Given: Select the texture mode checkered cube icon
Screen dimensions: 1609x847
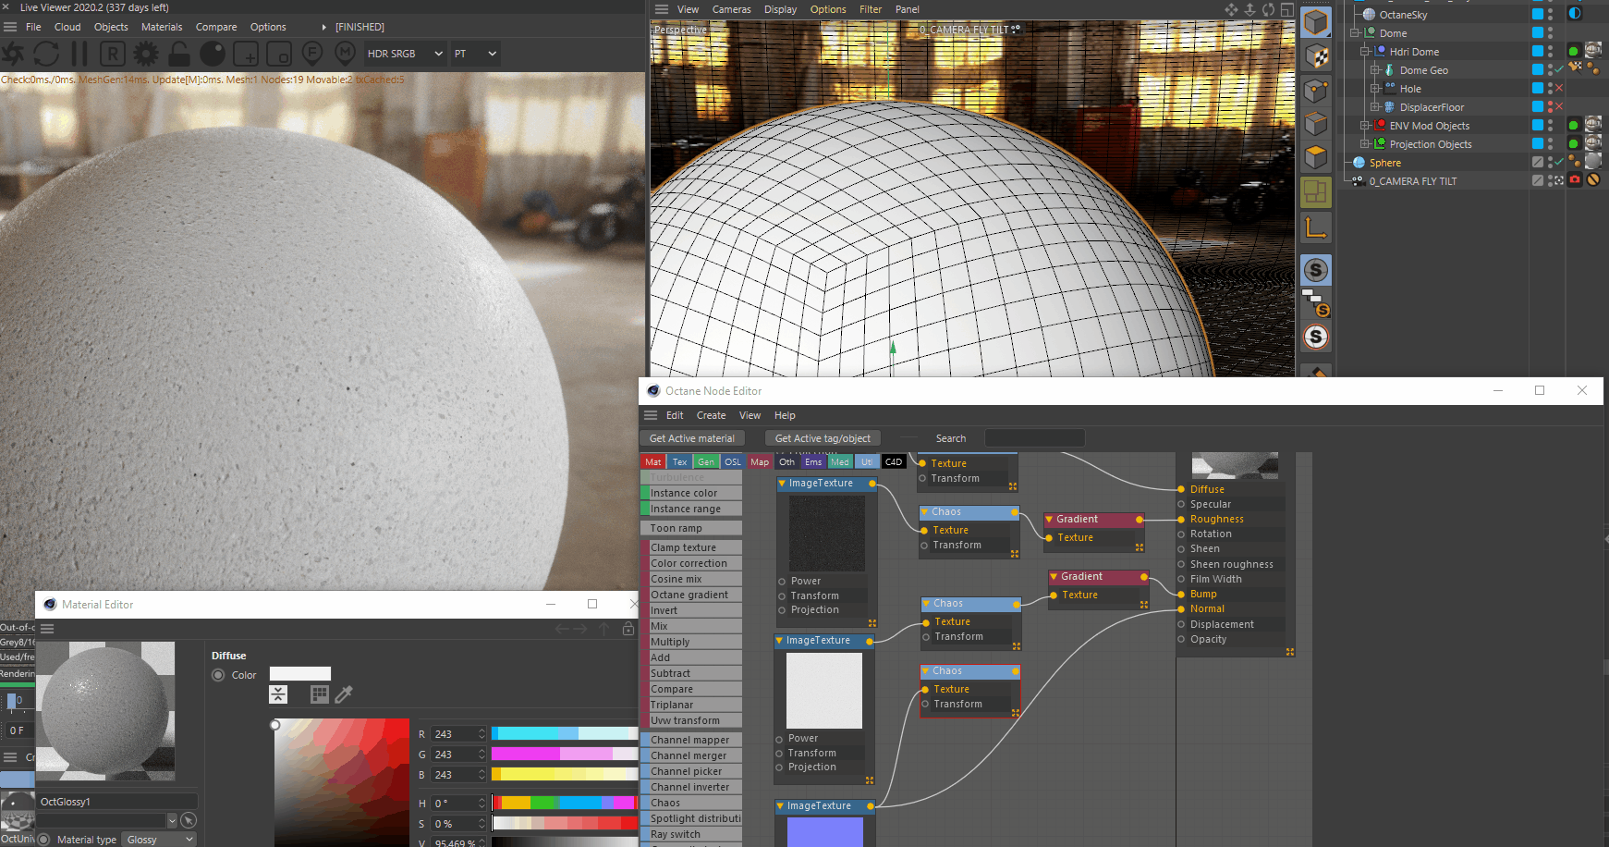Looking at the screenshot, I should 1316,56.
